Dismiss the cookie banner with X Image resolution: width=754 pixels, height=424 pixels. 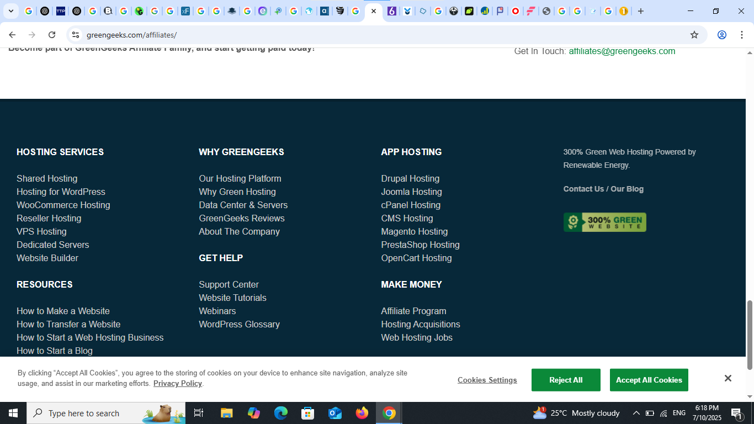[728, 378]
